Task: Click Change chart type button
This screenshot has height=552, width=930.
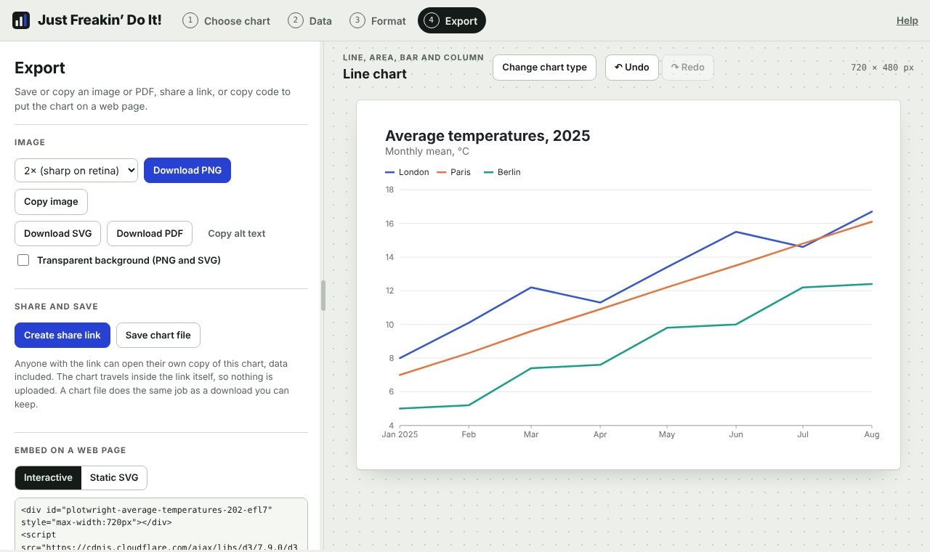Action: coord(544,68)
